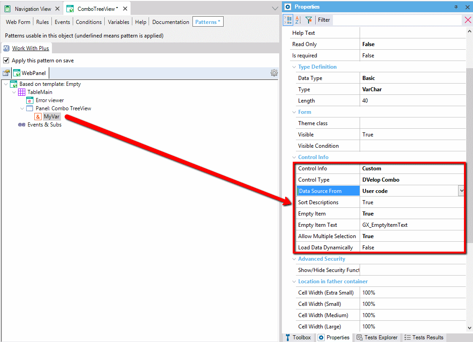The width and height of the screenshot is (473, 342).
Task: Collapse the Type Definition section
Action: tap(294, 67)
